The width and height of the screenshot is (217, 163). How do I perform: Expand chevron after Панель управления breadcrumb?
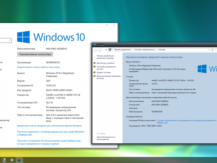point(132,50)
